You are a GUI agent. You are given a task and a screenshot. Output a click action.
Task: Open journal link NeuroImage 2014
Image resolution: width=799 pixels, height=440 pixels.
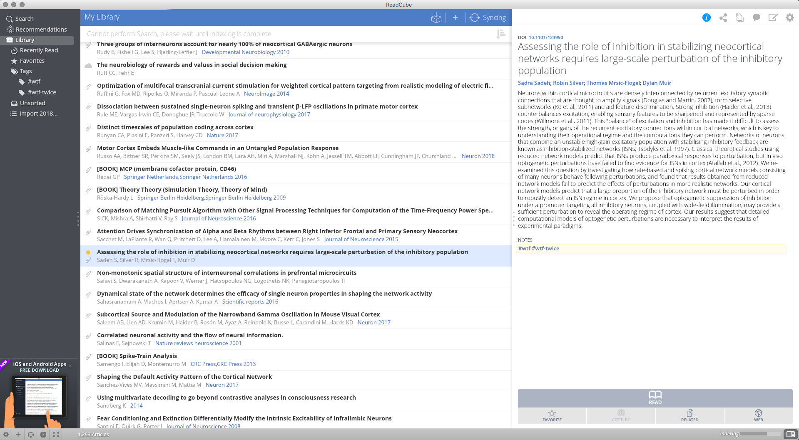(x=266, y=94)
